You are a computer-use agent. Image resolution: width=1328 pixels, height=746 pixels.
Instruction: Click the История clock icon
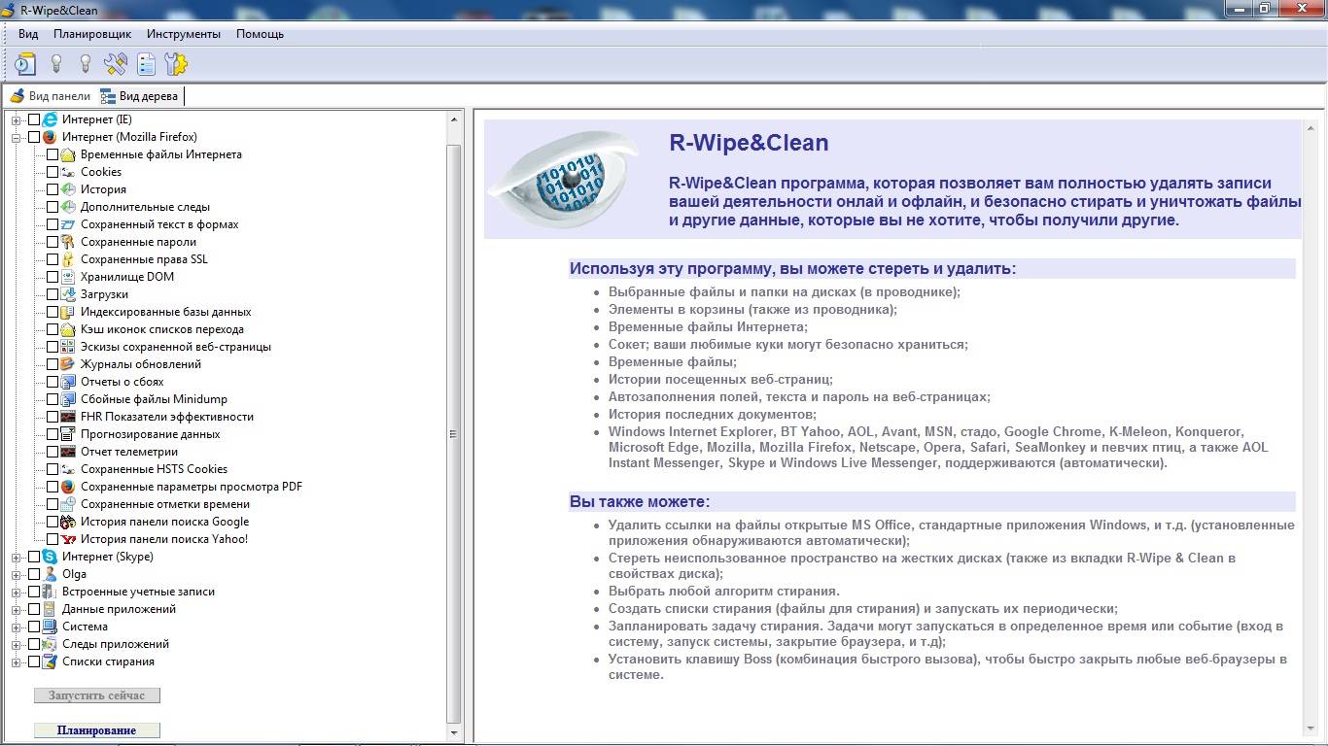(x=68, y=189)
